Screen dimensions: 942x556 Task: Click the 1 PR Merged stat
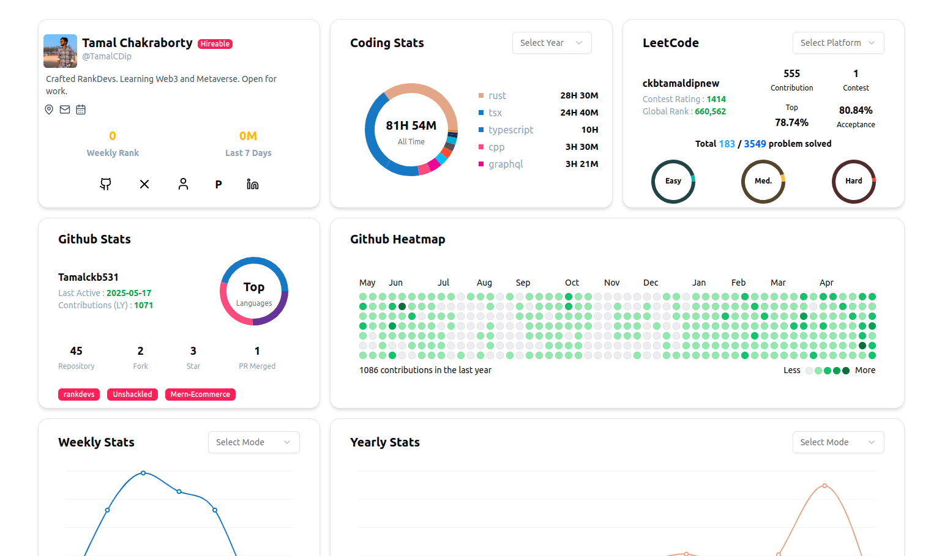(x=257, y=357)
